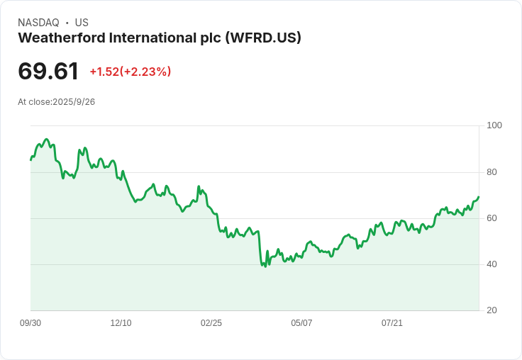The height and width of the screenshot is (360, 522).
Task: Click the US market label
Action: point(82,23)
